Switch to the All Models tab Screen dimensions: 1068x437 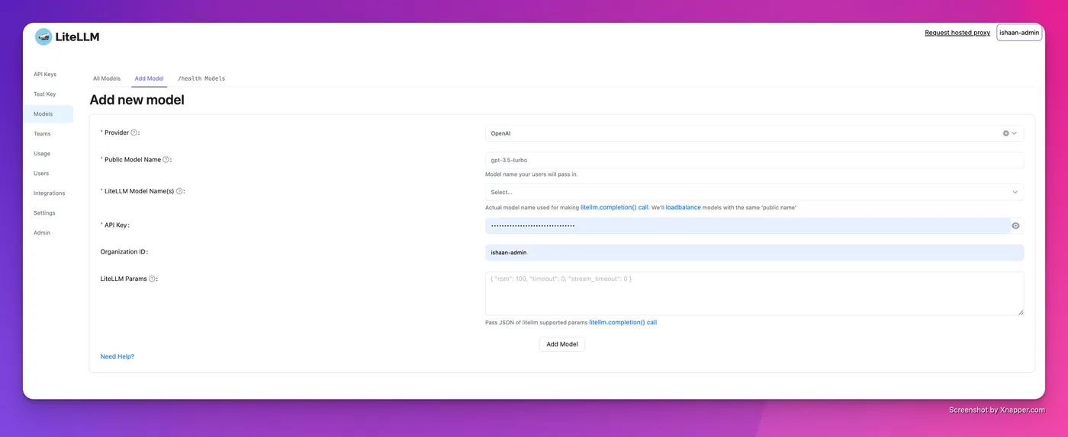pyautogui.click(x=107, y=78)
